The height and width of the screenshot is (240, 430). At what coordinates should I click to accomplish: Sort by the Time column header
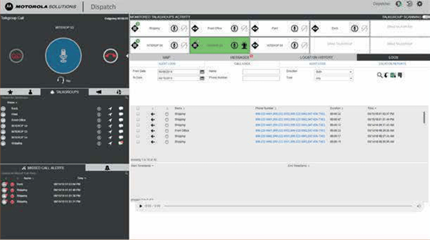click(x=372, y=108)
